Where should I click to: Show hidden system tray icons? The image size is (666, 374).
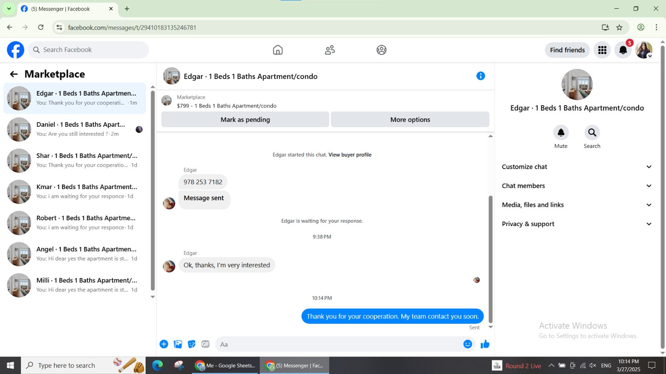tap(551, 366)
